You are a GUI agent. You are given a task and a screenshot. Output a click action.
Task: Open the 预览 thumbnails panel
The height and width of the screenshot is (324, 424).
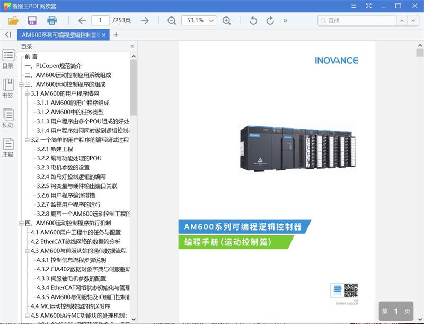(x=8, y=118)
